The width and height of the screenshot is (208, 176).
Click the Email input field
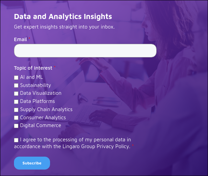[85, 51]
